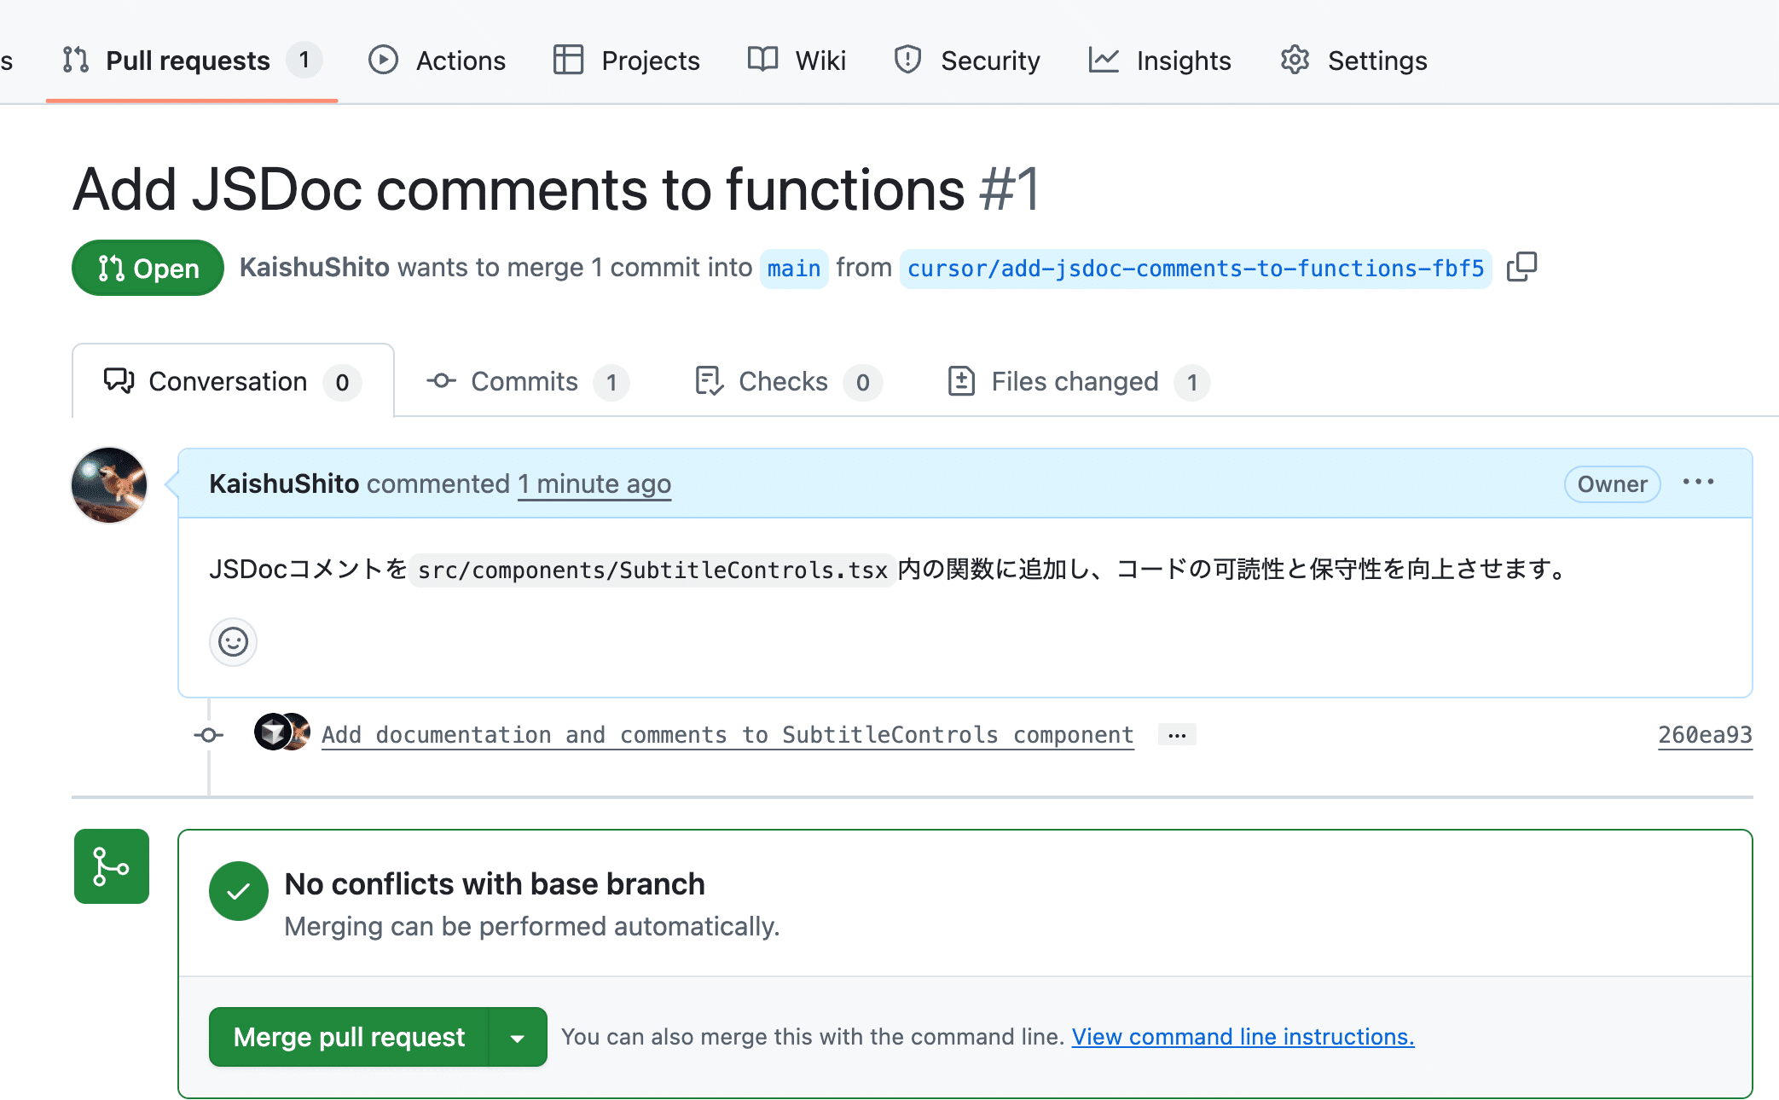Screen dimensions: 1779x1100
Task: Add an emoji reaction to comment
Action: 233,642
